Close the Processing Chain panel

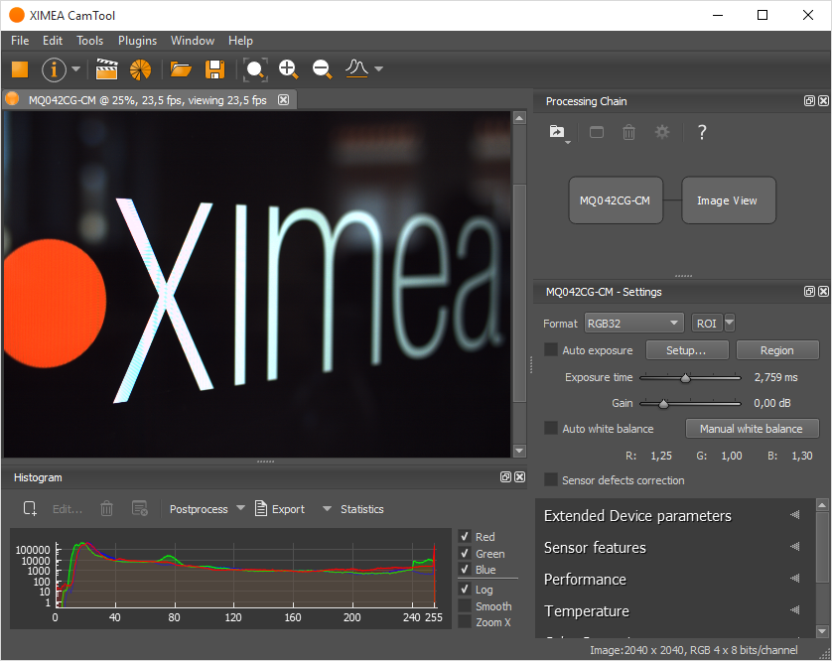point(823,101)
